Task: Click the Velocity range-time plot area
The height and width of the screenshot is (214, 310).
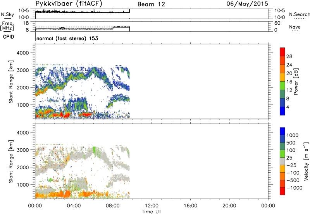Action: 152,161
